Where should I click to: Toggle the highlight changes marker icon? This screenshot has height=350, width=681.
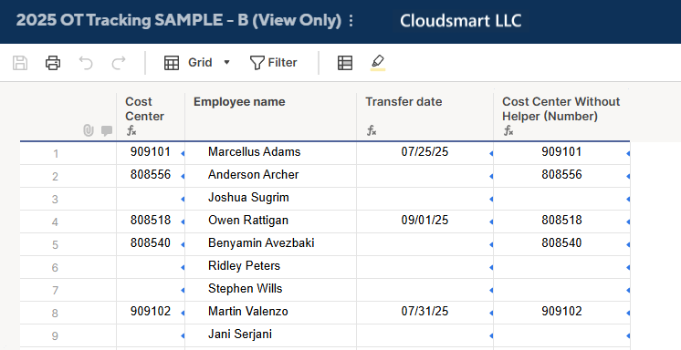378,63
